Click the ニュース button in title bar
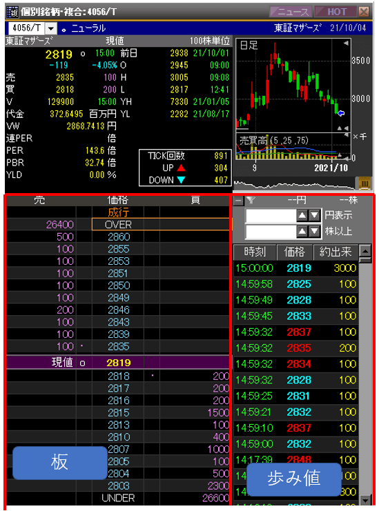The image size is (379, 511). (x=291, y=12)
